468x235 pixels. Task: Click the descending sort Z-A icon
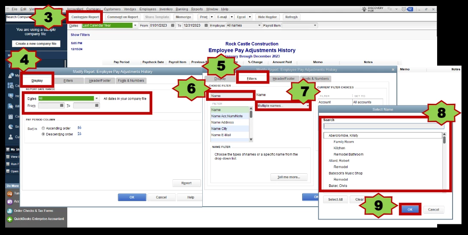79,134
